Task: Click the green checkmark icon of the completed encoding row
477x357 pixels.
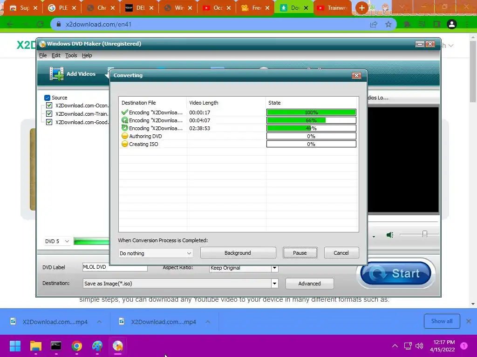Action: point(124,112)
